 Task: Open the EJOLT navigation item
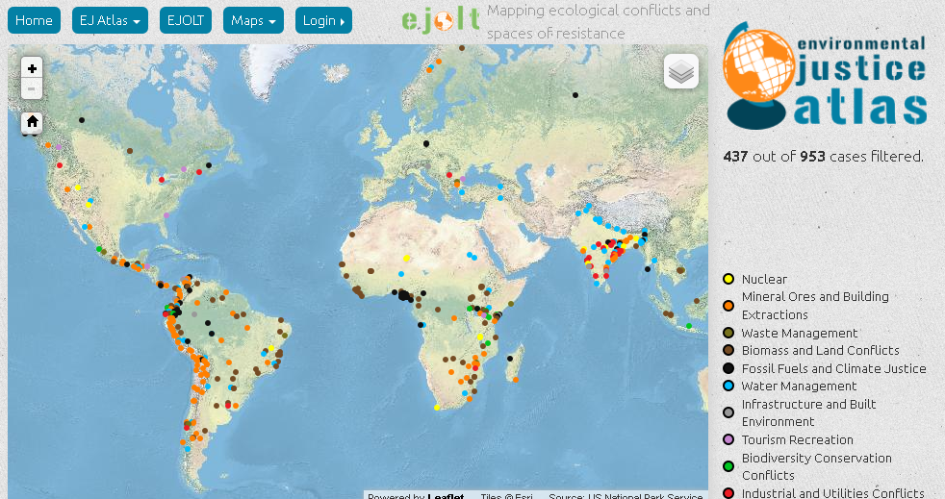coord(186,20)
